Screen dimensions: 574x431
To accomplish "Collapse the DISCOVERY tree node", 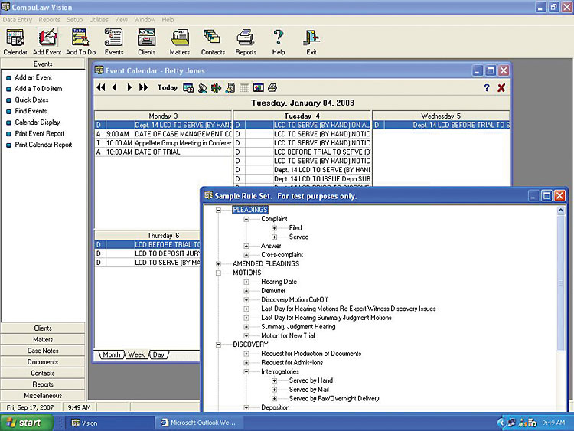I will click(219, 344).
